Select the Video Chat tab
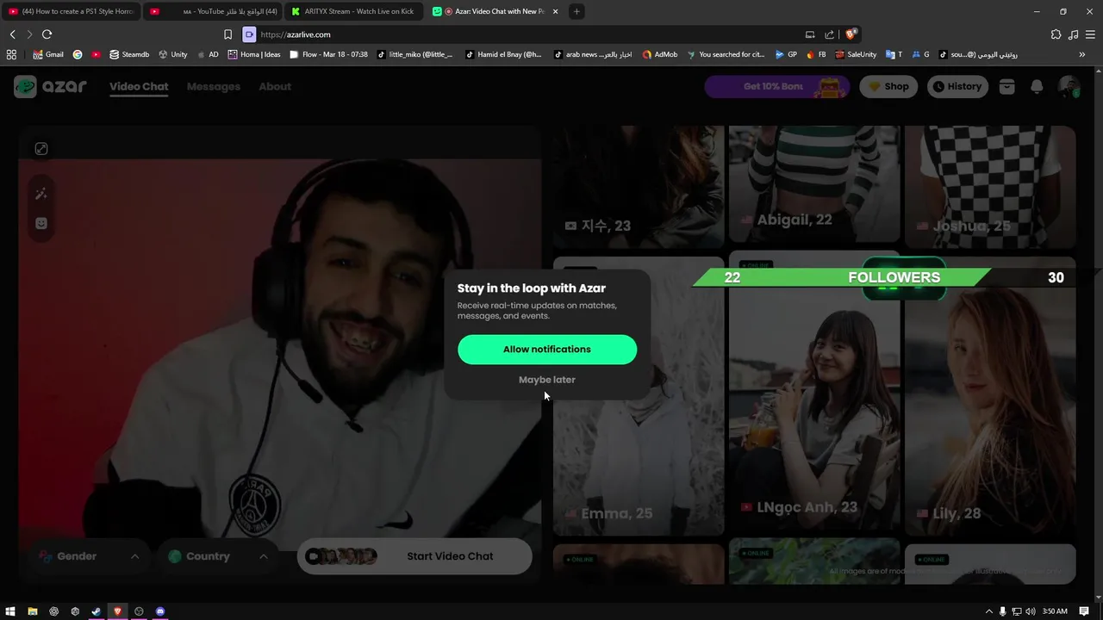The image size is (1103, 620). coord(139,86)
